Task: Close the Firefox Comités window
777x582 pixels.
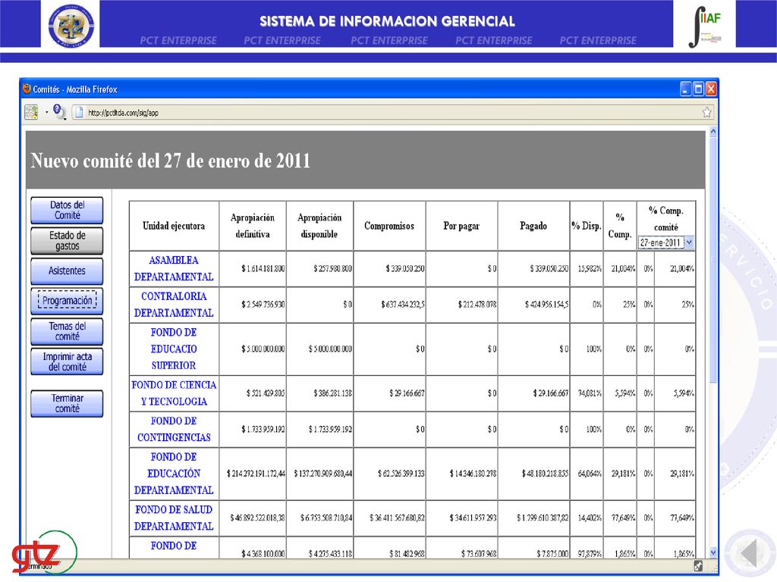Action: (x=711, y=89)
